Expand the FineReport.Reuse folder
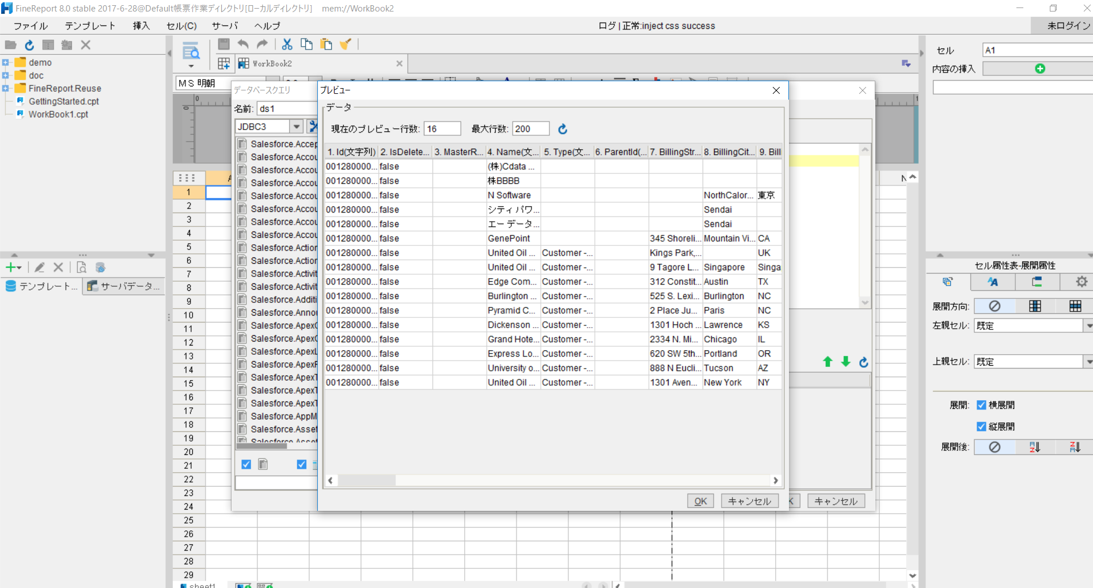The image size is (1093, 588). coord(5,88)
